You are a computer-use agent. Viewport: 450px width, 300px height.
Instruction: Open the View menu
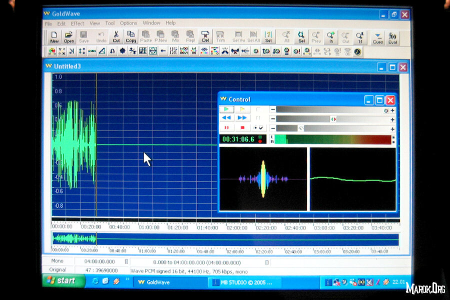[x=94, y=23]
